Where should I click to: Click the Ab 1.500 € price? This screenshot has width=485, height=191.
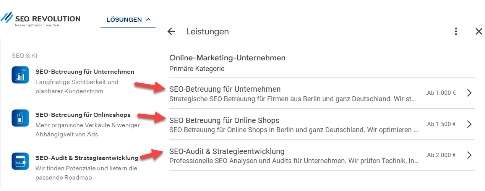point(441,124)
